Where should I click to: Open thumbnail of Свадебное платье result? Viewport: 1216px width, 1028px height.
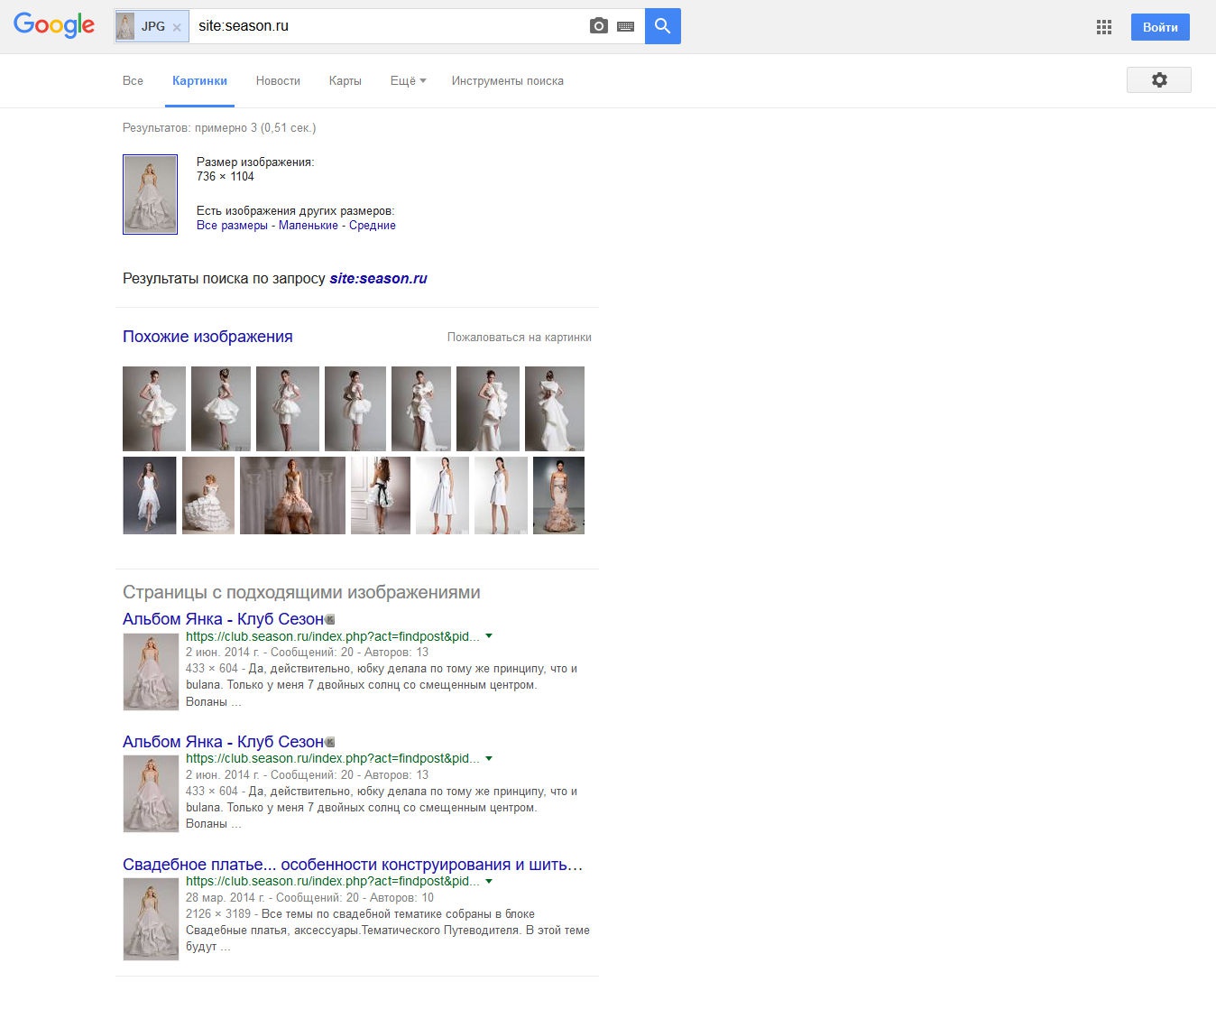coord(151,920)
